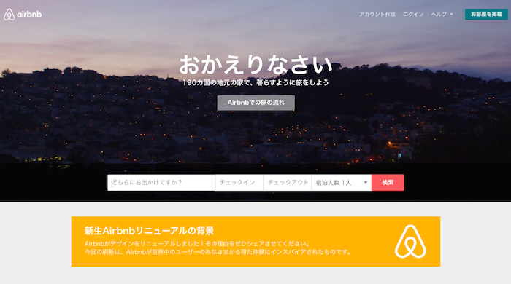Focus the どちらにお出かけですか destination field
The width and height of the screenshot is (511, 284).
[x=161, y=182]
